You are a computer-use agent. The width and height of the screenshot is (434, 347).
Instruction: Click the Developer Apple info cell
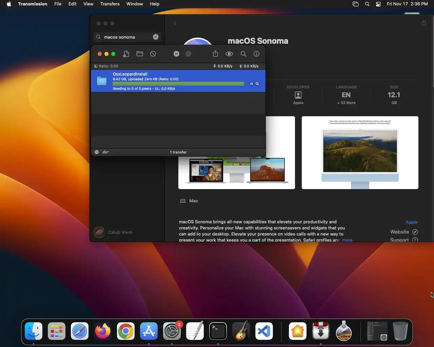pyautogui.click(x=298, y=95)
